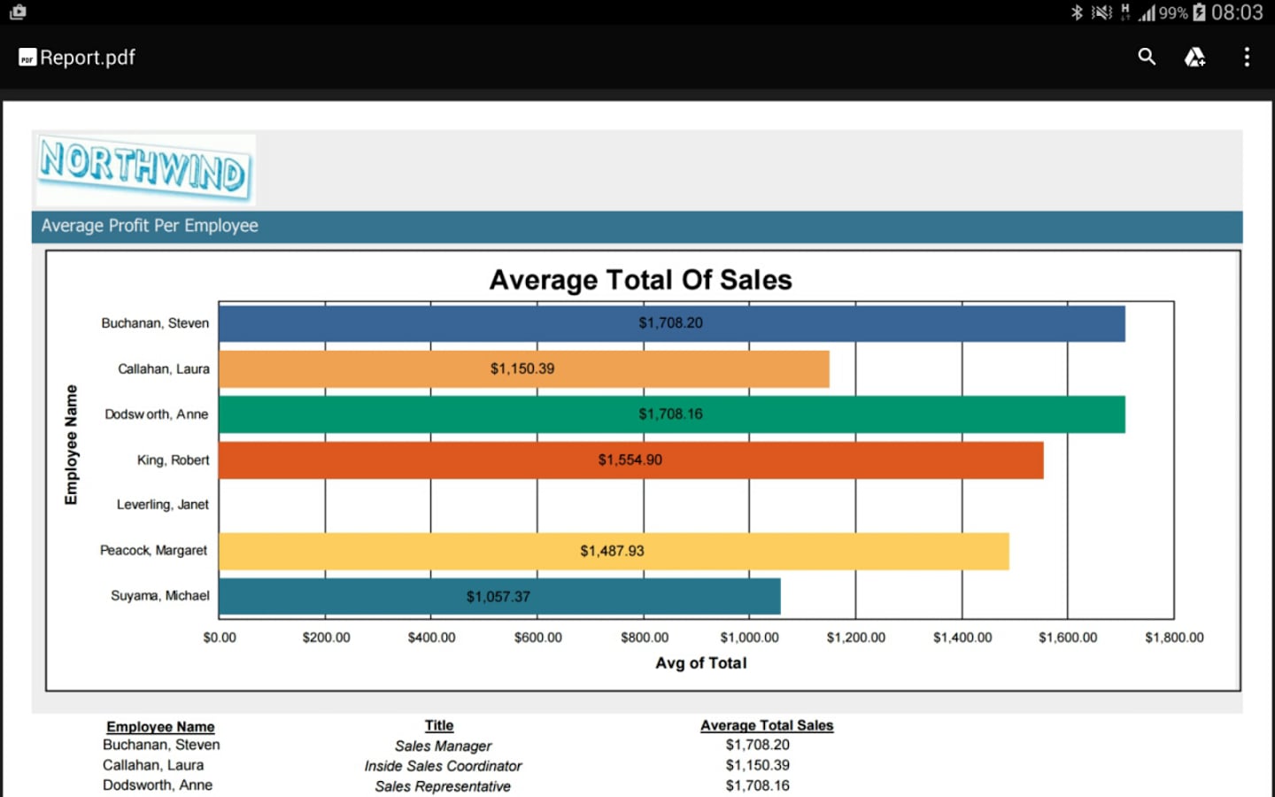
Task: Tap the Dodsworth, Anne table cell
Action: (158, 785)
